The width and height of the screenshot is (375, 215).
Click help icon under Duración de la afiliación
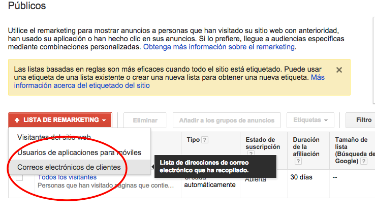click(298, 161)
